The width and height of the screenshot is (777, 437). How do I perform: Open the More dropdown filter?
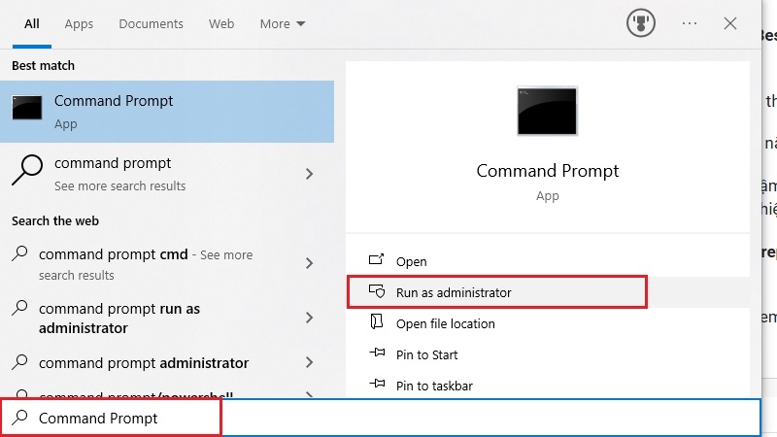(x=283, y=23)
